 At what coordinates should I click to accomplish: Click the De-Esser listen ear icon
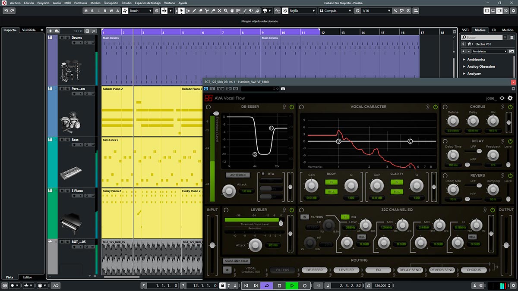click(x=284, y=106)
